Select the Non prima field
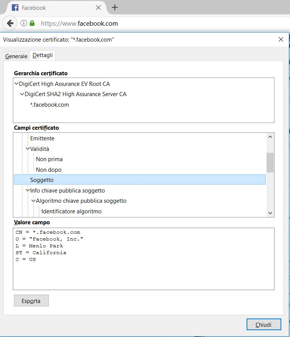Image resolution: width=290 pixels, height=337 pixels. (49, 159)
